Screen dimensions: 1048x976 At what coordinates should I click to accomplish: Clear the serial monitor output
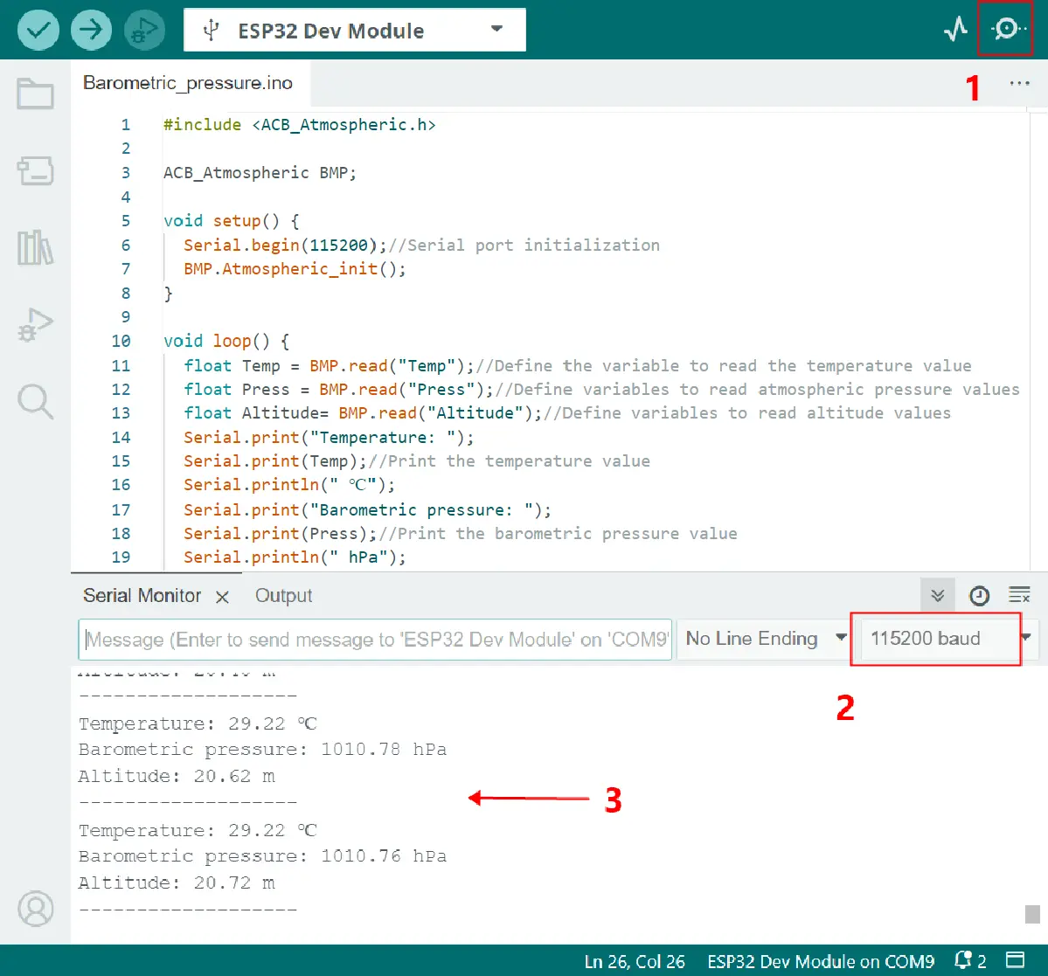coord(1019,596)
